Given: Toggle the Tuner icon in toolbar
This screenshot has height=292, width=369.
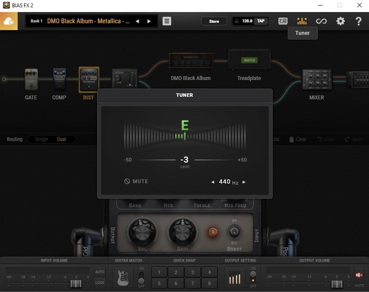Looking at the screenshot, I should (302, 21).
